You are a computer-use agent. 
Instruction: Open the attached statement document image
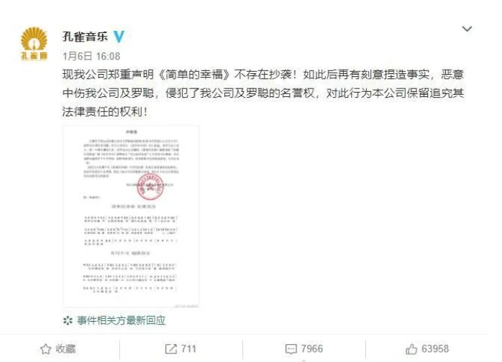(131, 216)
